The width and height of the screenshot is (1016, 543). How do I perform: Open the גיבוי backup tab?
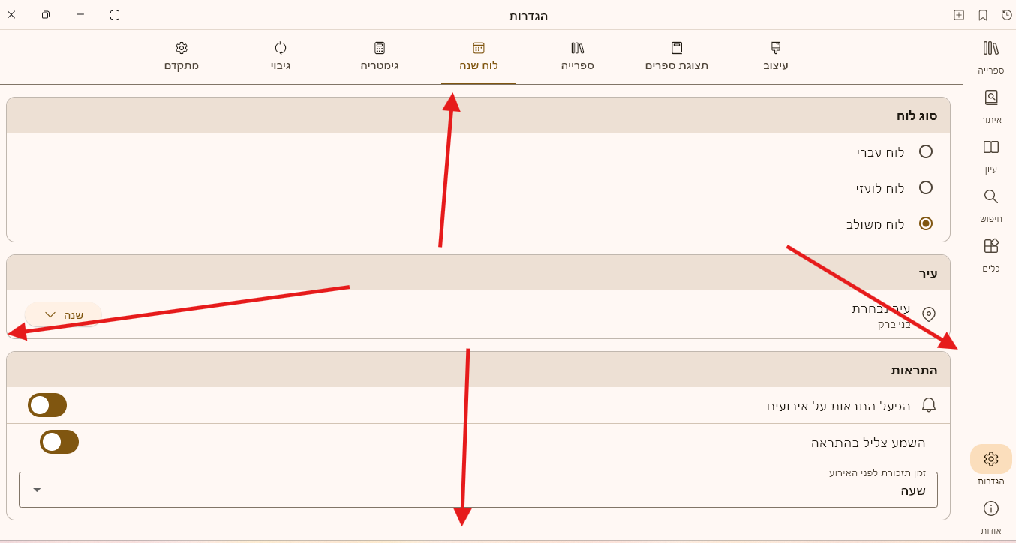(x=281, y=56)
